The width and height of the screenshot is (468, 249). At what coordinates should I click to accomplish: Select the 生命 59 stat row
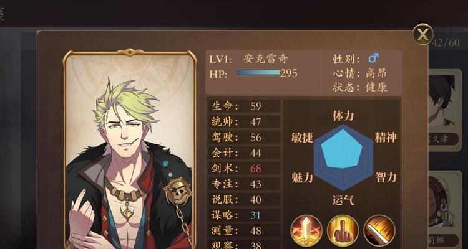tap(244, 106)
